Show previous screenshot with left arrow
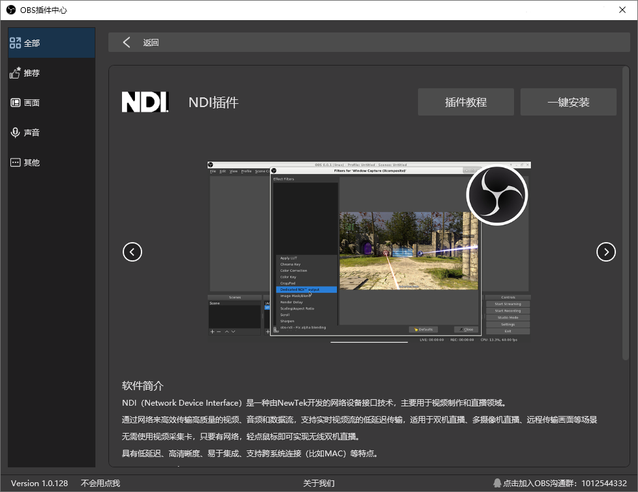Screen dimensions: 638x492 pyautogui.click(x=132, y=252)
